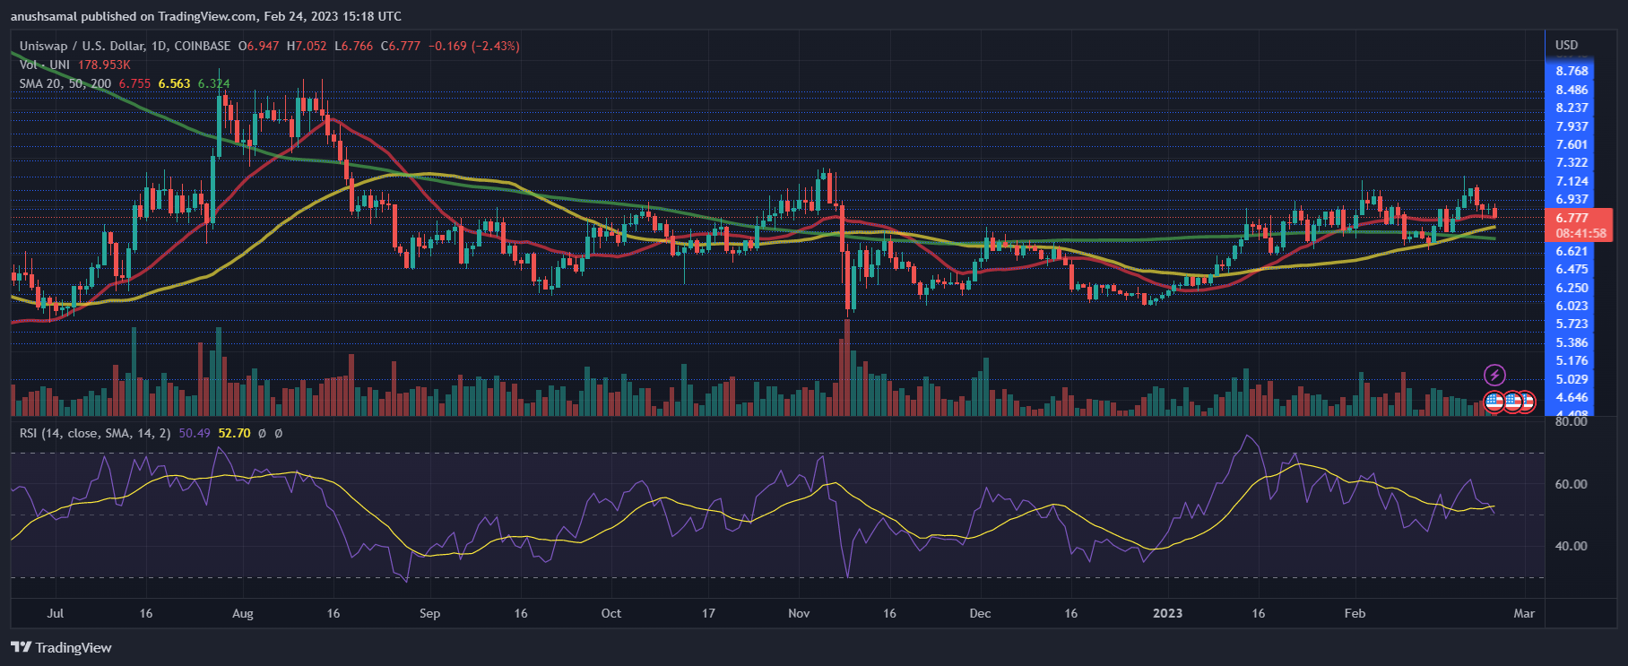The width and height of the screenshot is (1628, 666).
Task: Click the 8.237 price axis label
Action: 1572,108
